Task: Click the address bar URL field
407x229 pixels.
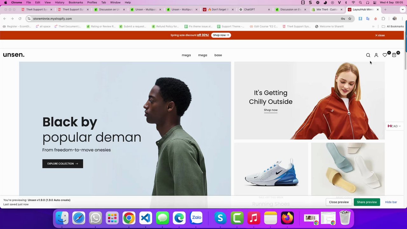Action: 184,18
